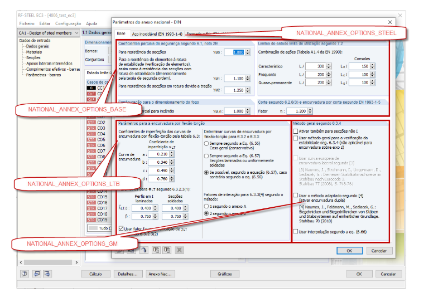Select 'Secções' in the navigator tree

[33, 57]
